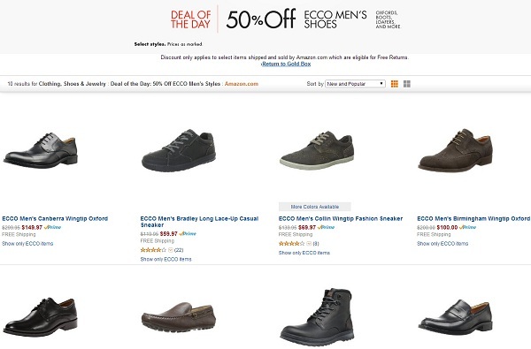The height and width of the screenshot is (349, 531).
Task: Switch to the orange large-grid view icon
Action: click(x=395, y=84)
